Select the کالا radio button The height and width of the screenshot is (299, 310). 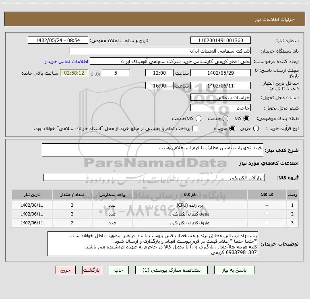tap(246, 118)
